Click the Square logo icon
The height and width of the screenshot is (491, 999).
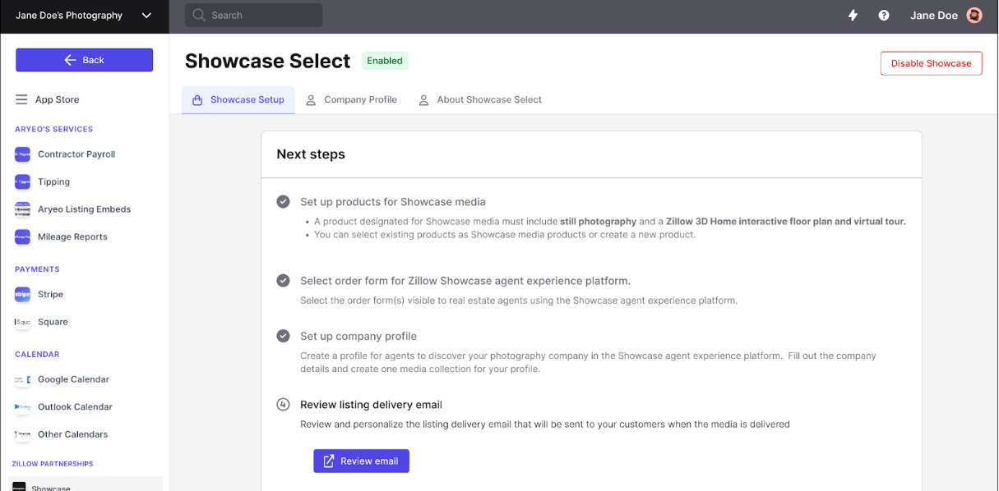22,322
